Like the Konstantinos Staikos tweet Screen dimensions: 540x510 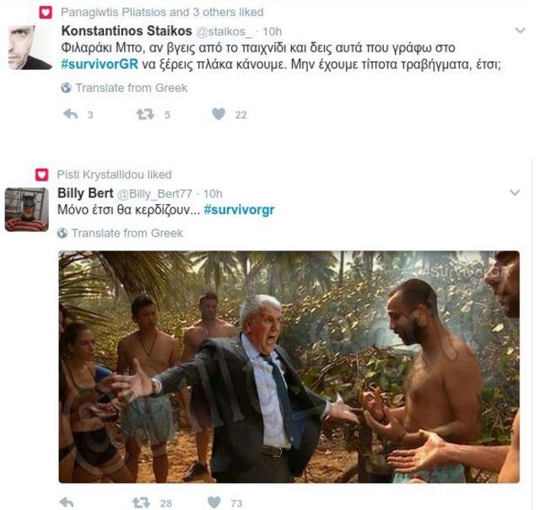coord(219,115)
